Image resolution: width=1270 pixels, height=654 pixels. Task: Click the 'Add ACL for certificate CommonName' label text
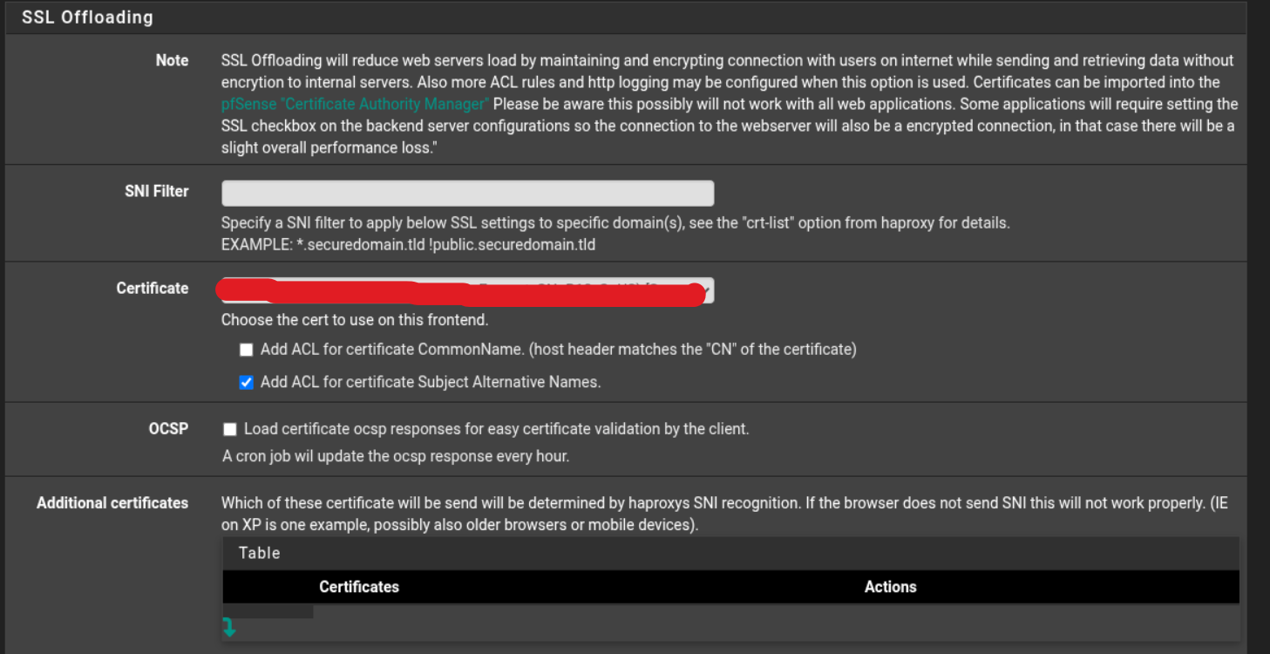[x=558, y=349]
